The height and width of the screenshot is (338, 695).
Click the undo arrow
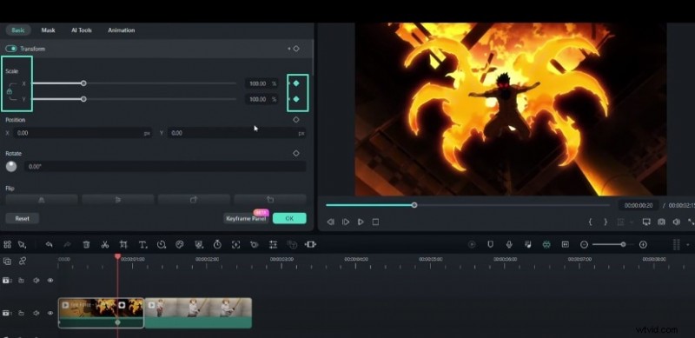coord(50,244)
